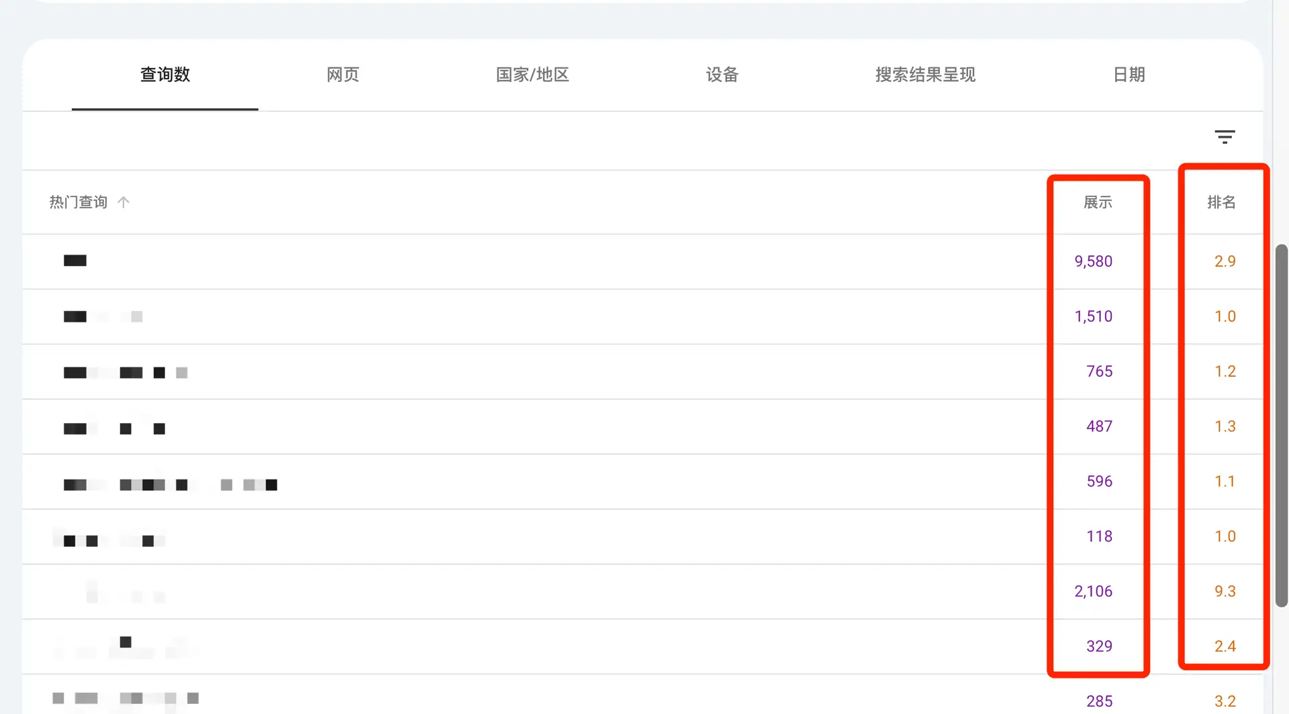Switch to the 查询数 tab
Image resolution: width=1289 pixels, height=714 pixels.
click(165, 75)
